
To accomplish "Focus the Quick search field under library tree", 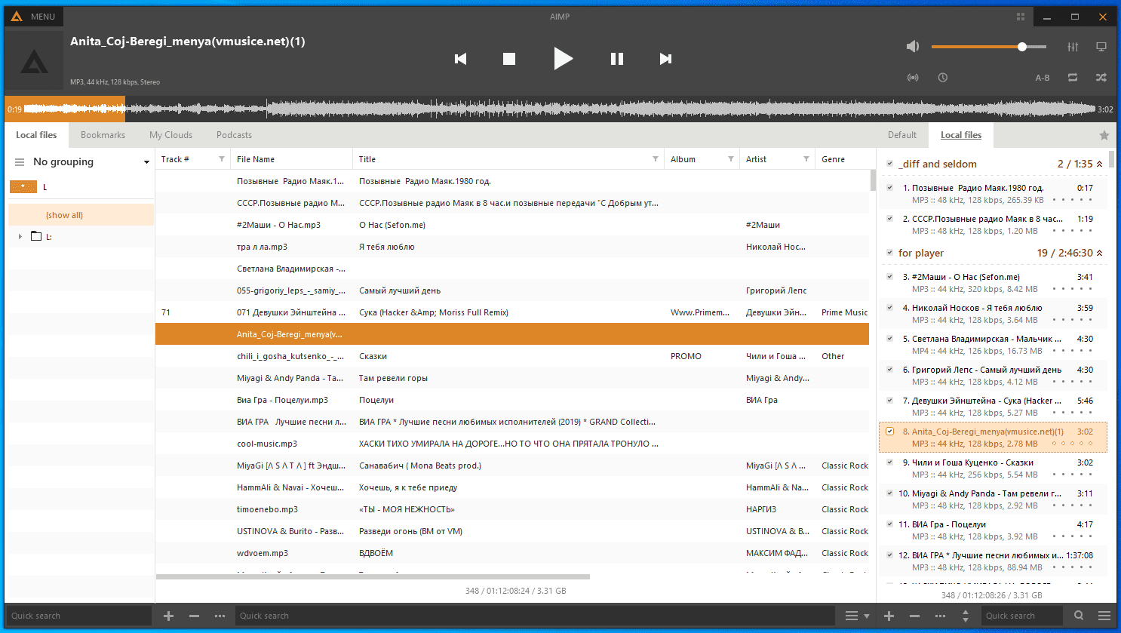I will [x=79, y=616].
